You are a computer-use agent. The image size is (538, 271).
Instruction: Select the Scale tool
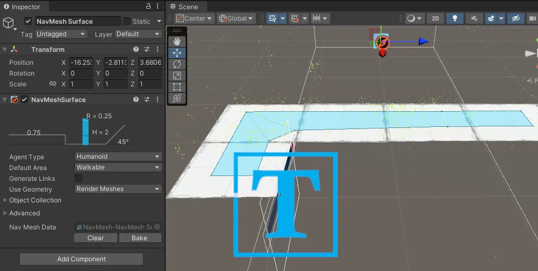coord(176,76)
